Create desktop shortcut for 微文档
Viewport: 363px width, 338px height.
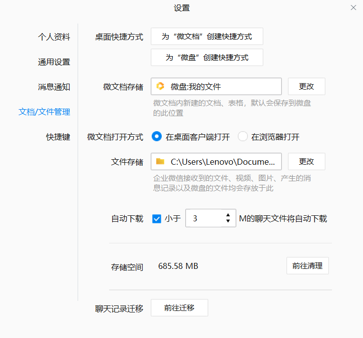point(207,37)
